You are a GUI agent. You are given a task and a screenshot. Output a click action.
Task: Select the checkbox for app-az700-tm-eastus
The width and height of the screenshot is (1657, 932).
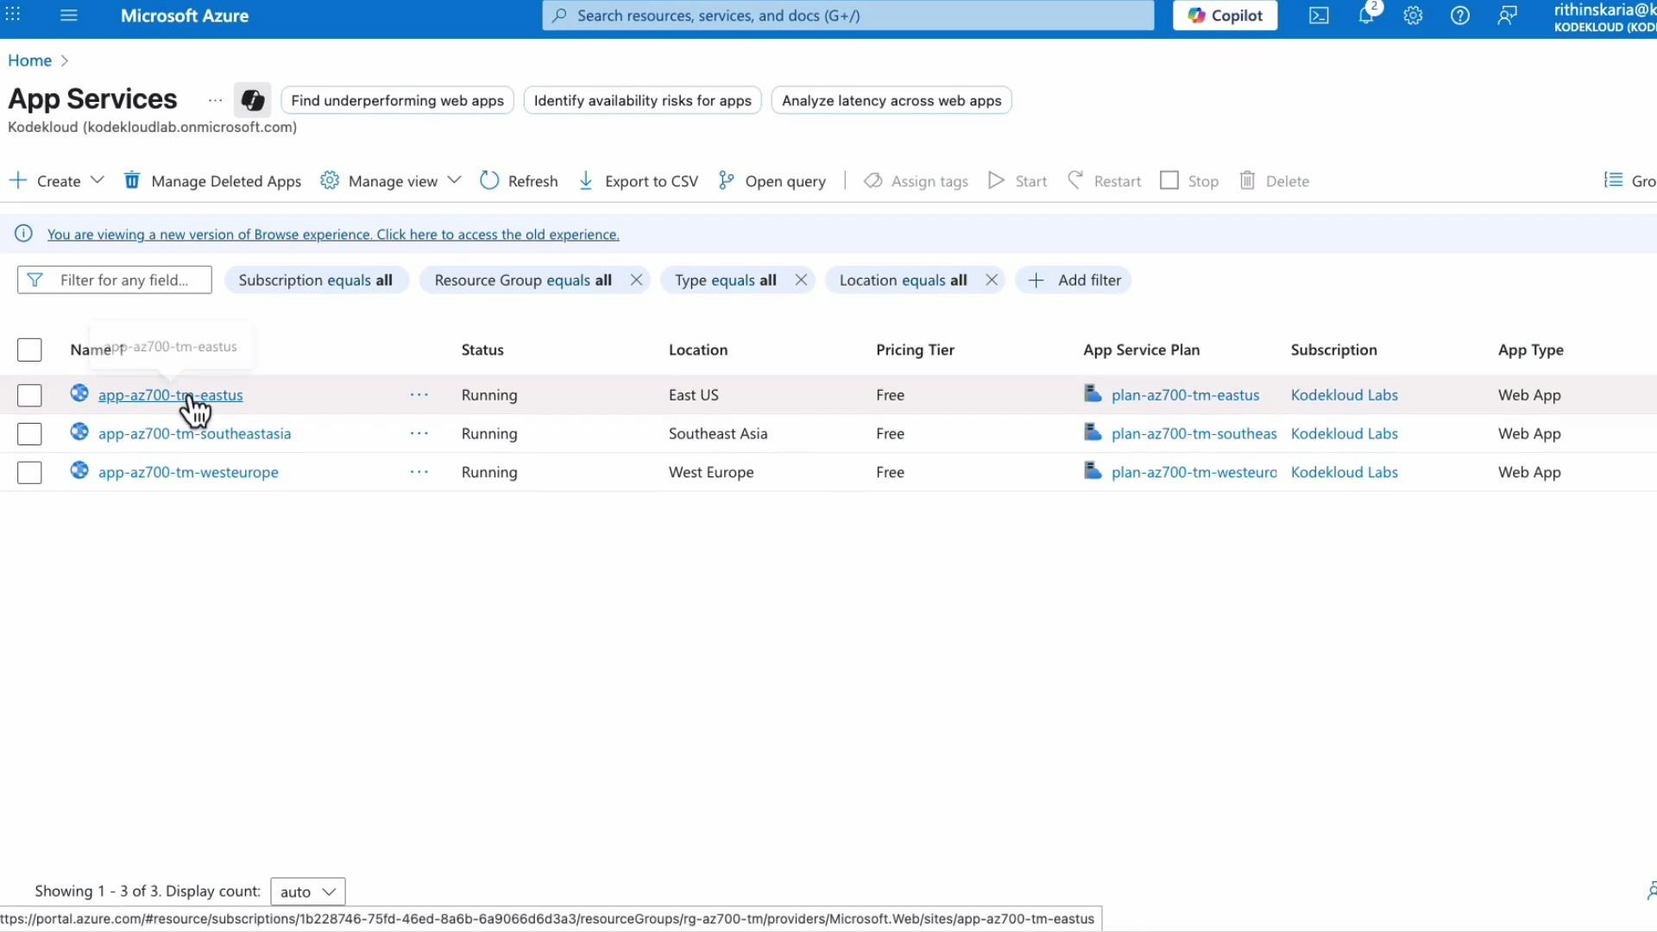(29, 395)
